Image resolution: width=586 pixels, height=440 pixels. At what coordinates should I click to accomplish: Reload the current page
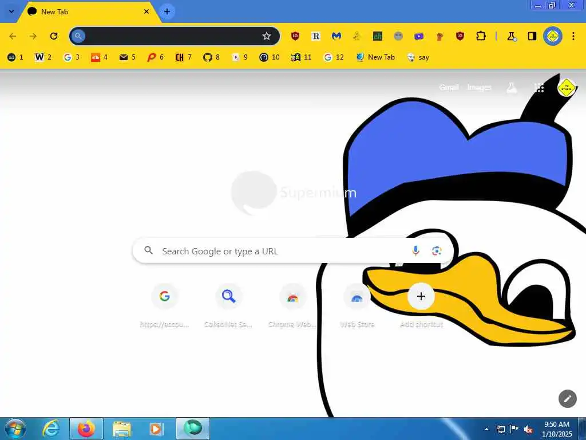[x=54, y=36]
